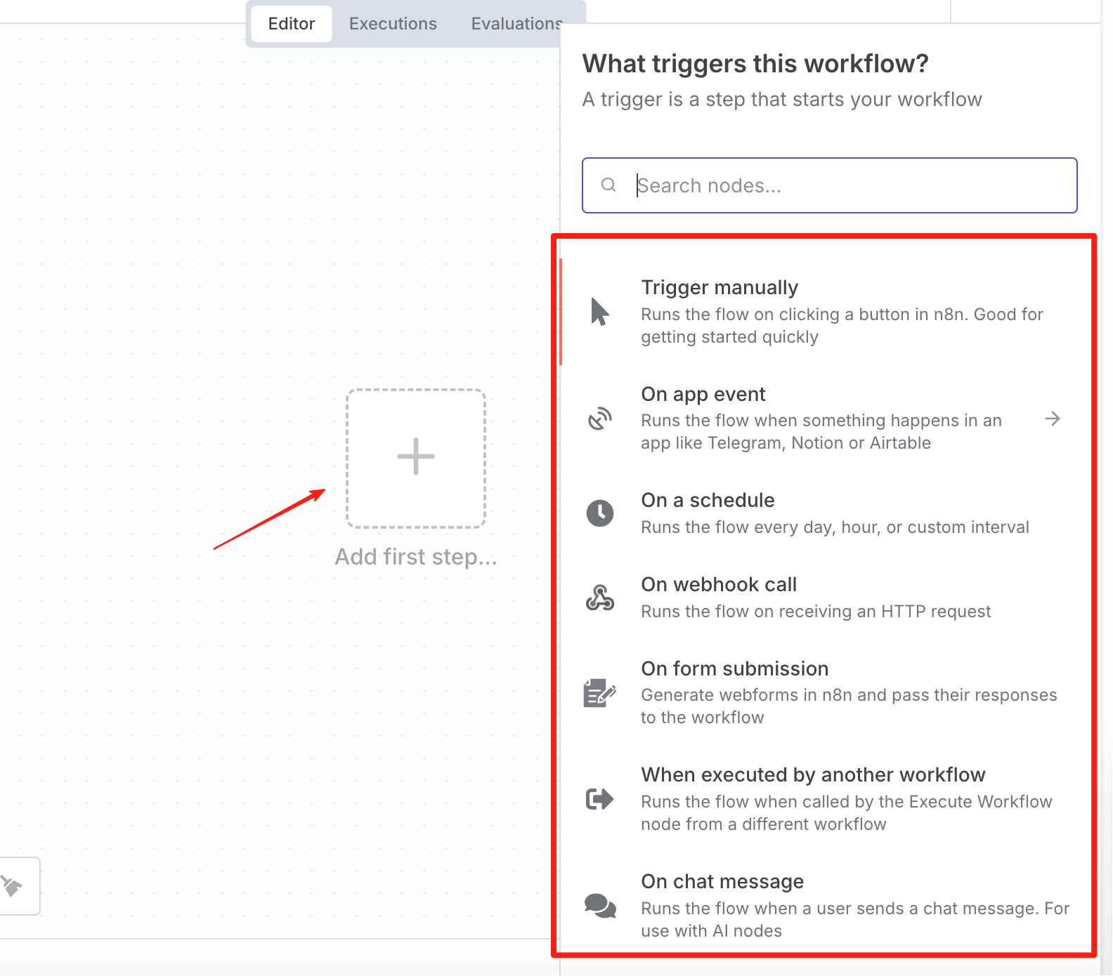Select the Trigger manually cursor icon
Image resolution: width=1113 pixels, height=976 pixels.
pos(599,312)
